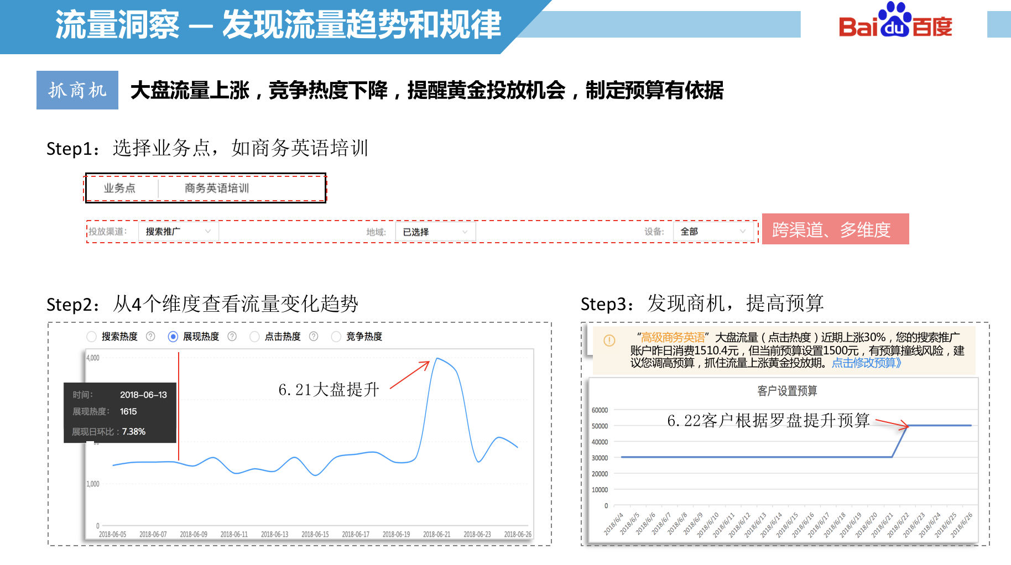Screen dimensions: 1011x565
Task: Click the 抓商机 blue tag
Action: point(77,90)
